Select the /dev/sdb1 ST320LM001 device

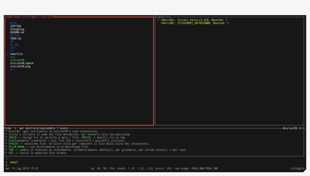click(194, 23)
